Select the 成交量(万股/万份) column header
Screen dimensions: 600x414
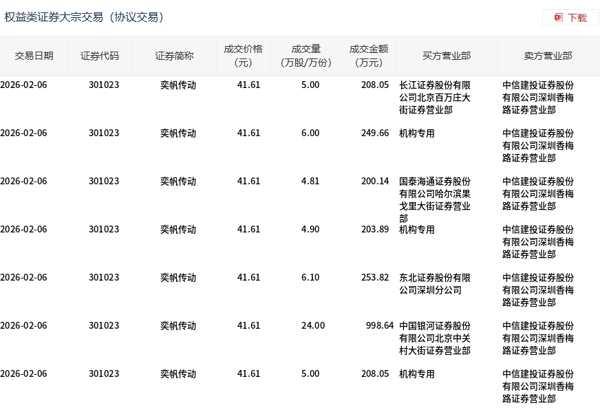[x=306, y=56]
